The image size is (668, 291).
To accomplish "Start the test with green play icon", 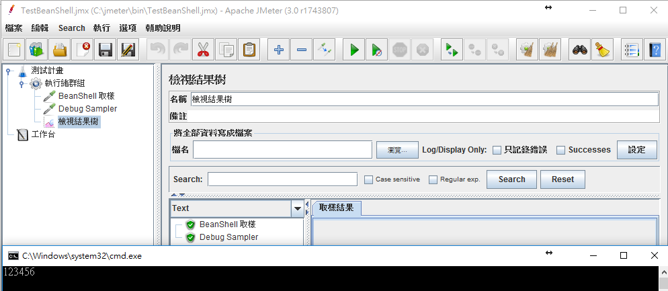I will (354, 50).
